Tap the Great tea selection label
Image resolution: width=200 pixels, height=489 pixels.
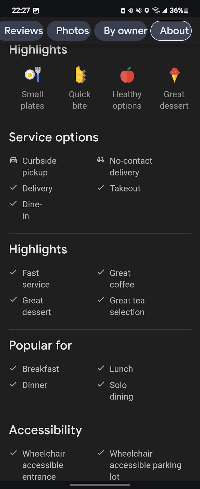click(127, 306)
